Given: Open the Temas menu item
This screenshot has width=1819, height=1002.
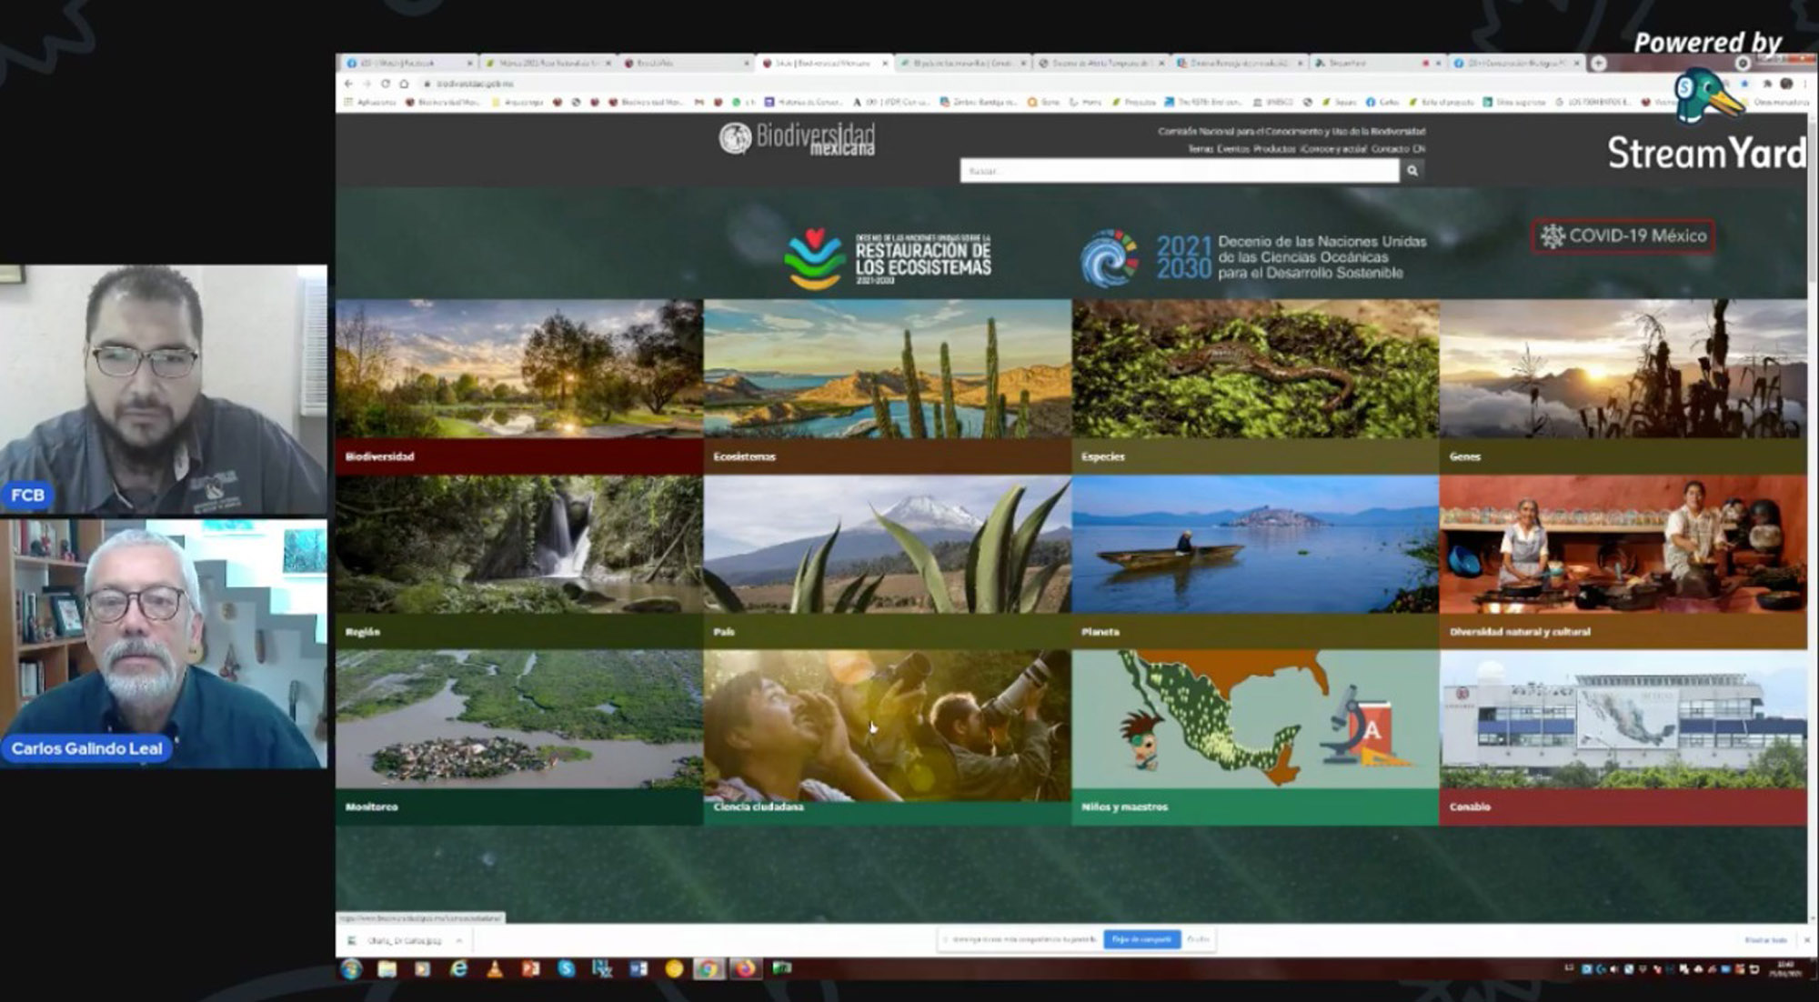Looking at the screenshot, I should (x=1201, y=149).
